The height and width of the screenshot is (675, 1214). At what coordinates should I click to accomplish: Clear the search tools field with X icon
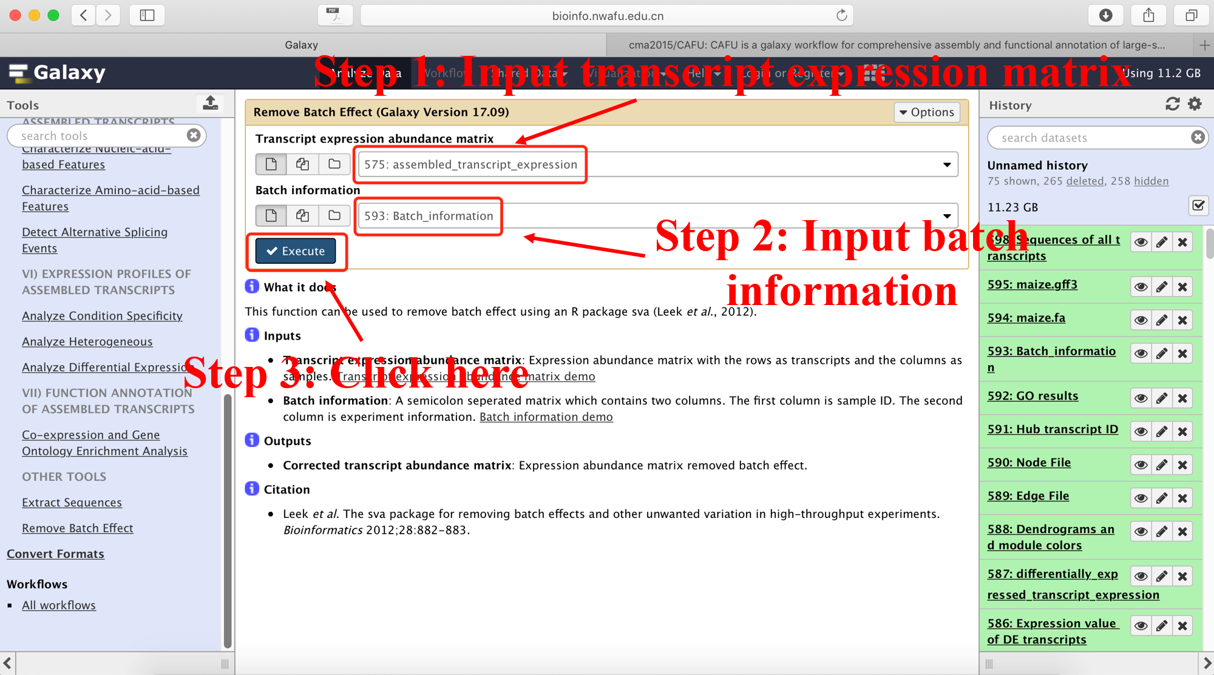(194, 135)
